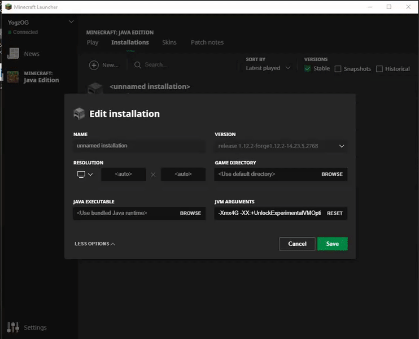Click Save to keep installation changes
Image resolution: width=419 pixels, height=339 pixels.
[x=333, y=244]
